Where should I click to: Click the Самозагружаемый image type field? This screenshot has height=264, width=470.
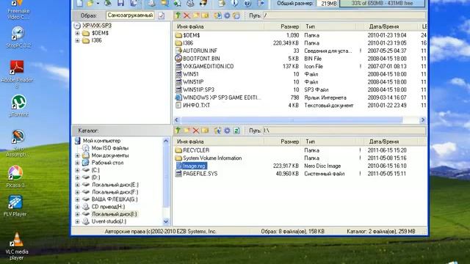(x=130, y=15)
